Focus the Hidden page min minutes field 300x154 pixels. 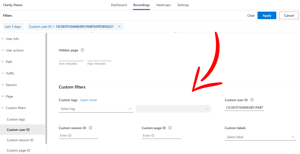click(71, 58)
